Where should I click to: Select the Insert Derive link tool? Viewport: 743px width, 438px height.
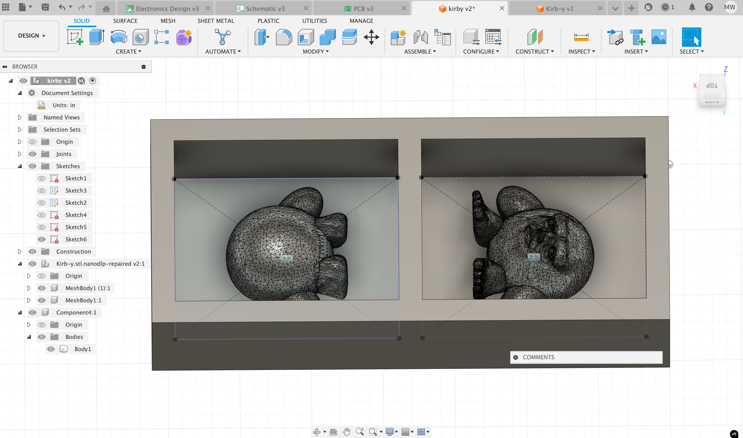tap(615, 37)
